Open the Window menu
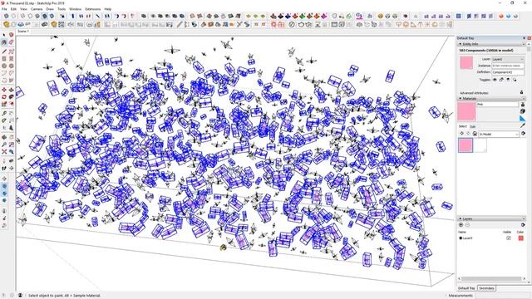The height and width of the screenshot is (299, 532). click(x=75, y=9)
